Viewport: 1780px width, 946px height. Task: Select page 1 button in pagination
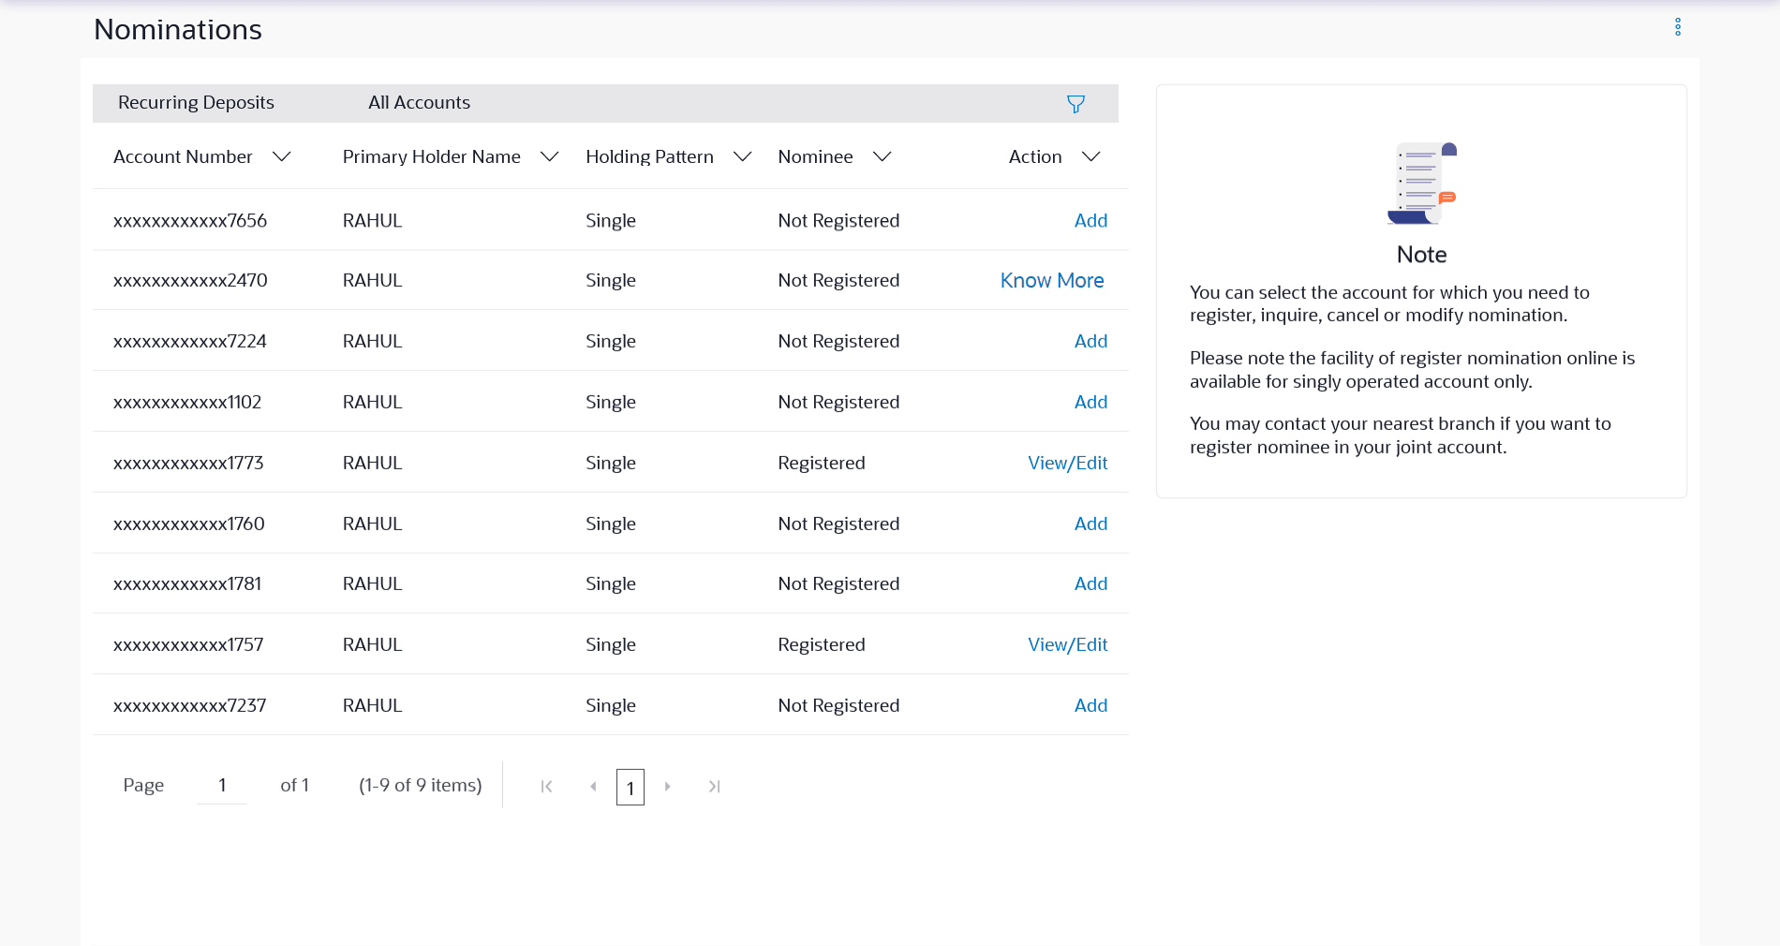tap(630, 788)
